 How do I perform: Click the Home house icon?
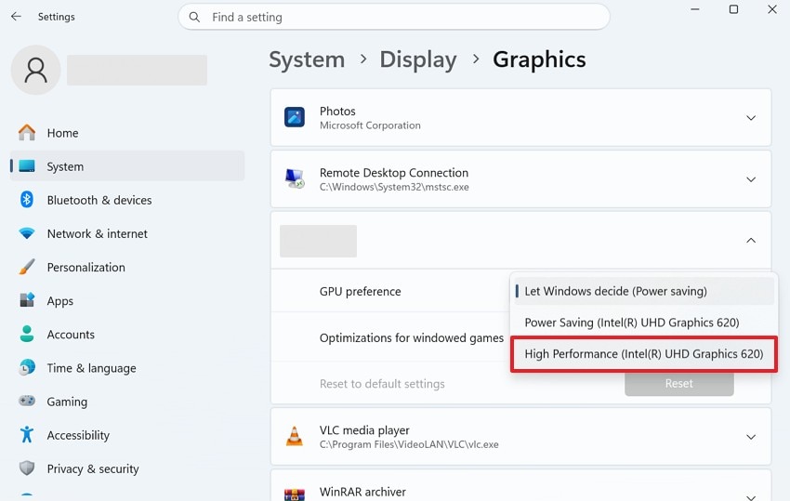[x=27, y=133]
